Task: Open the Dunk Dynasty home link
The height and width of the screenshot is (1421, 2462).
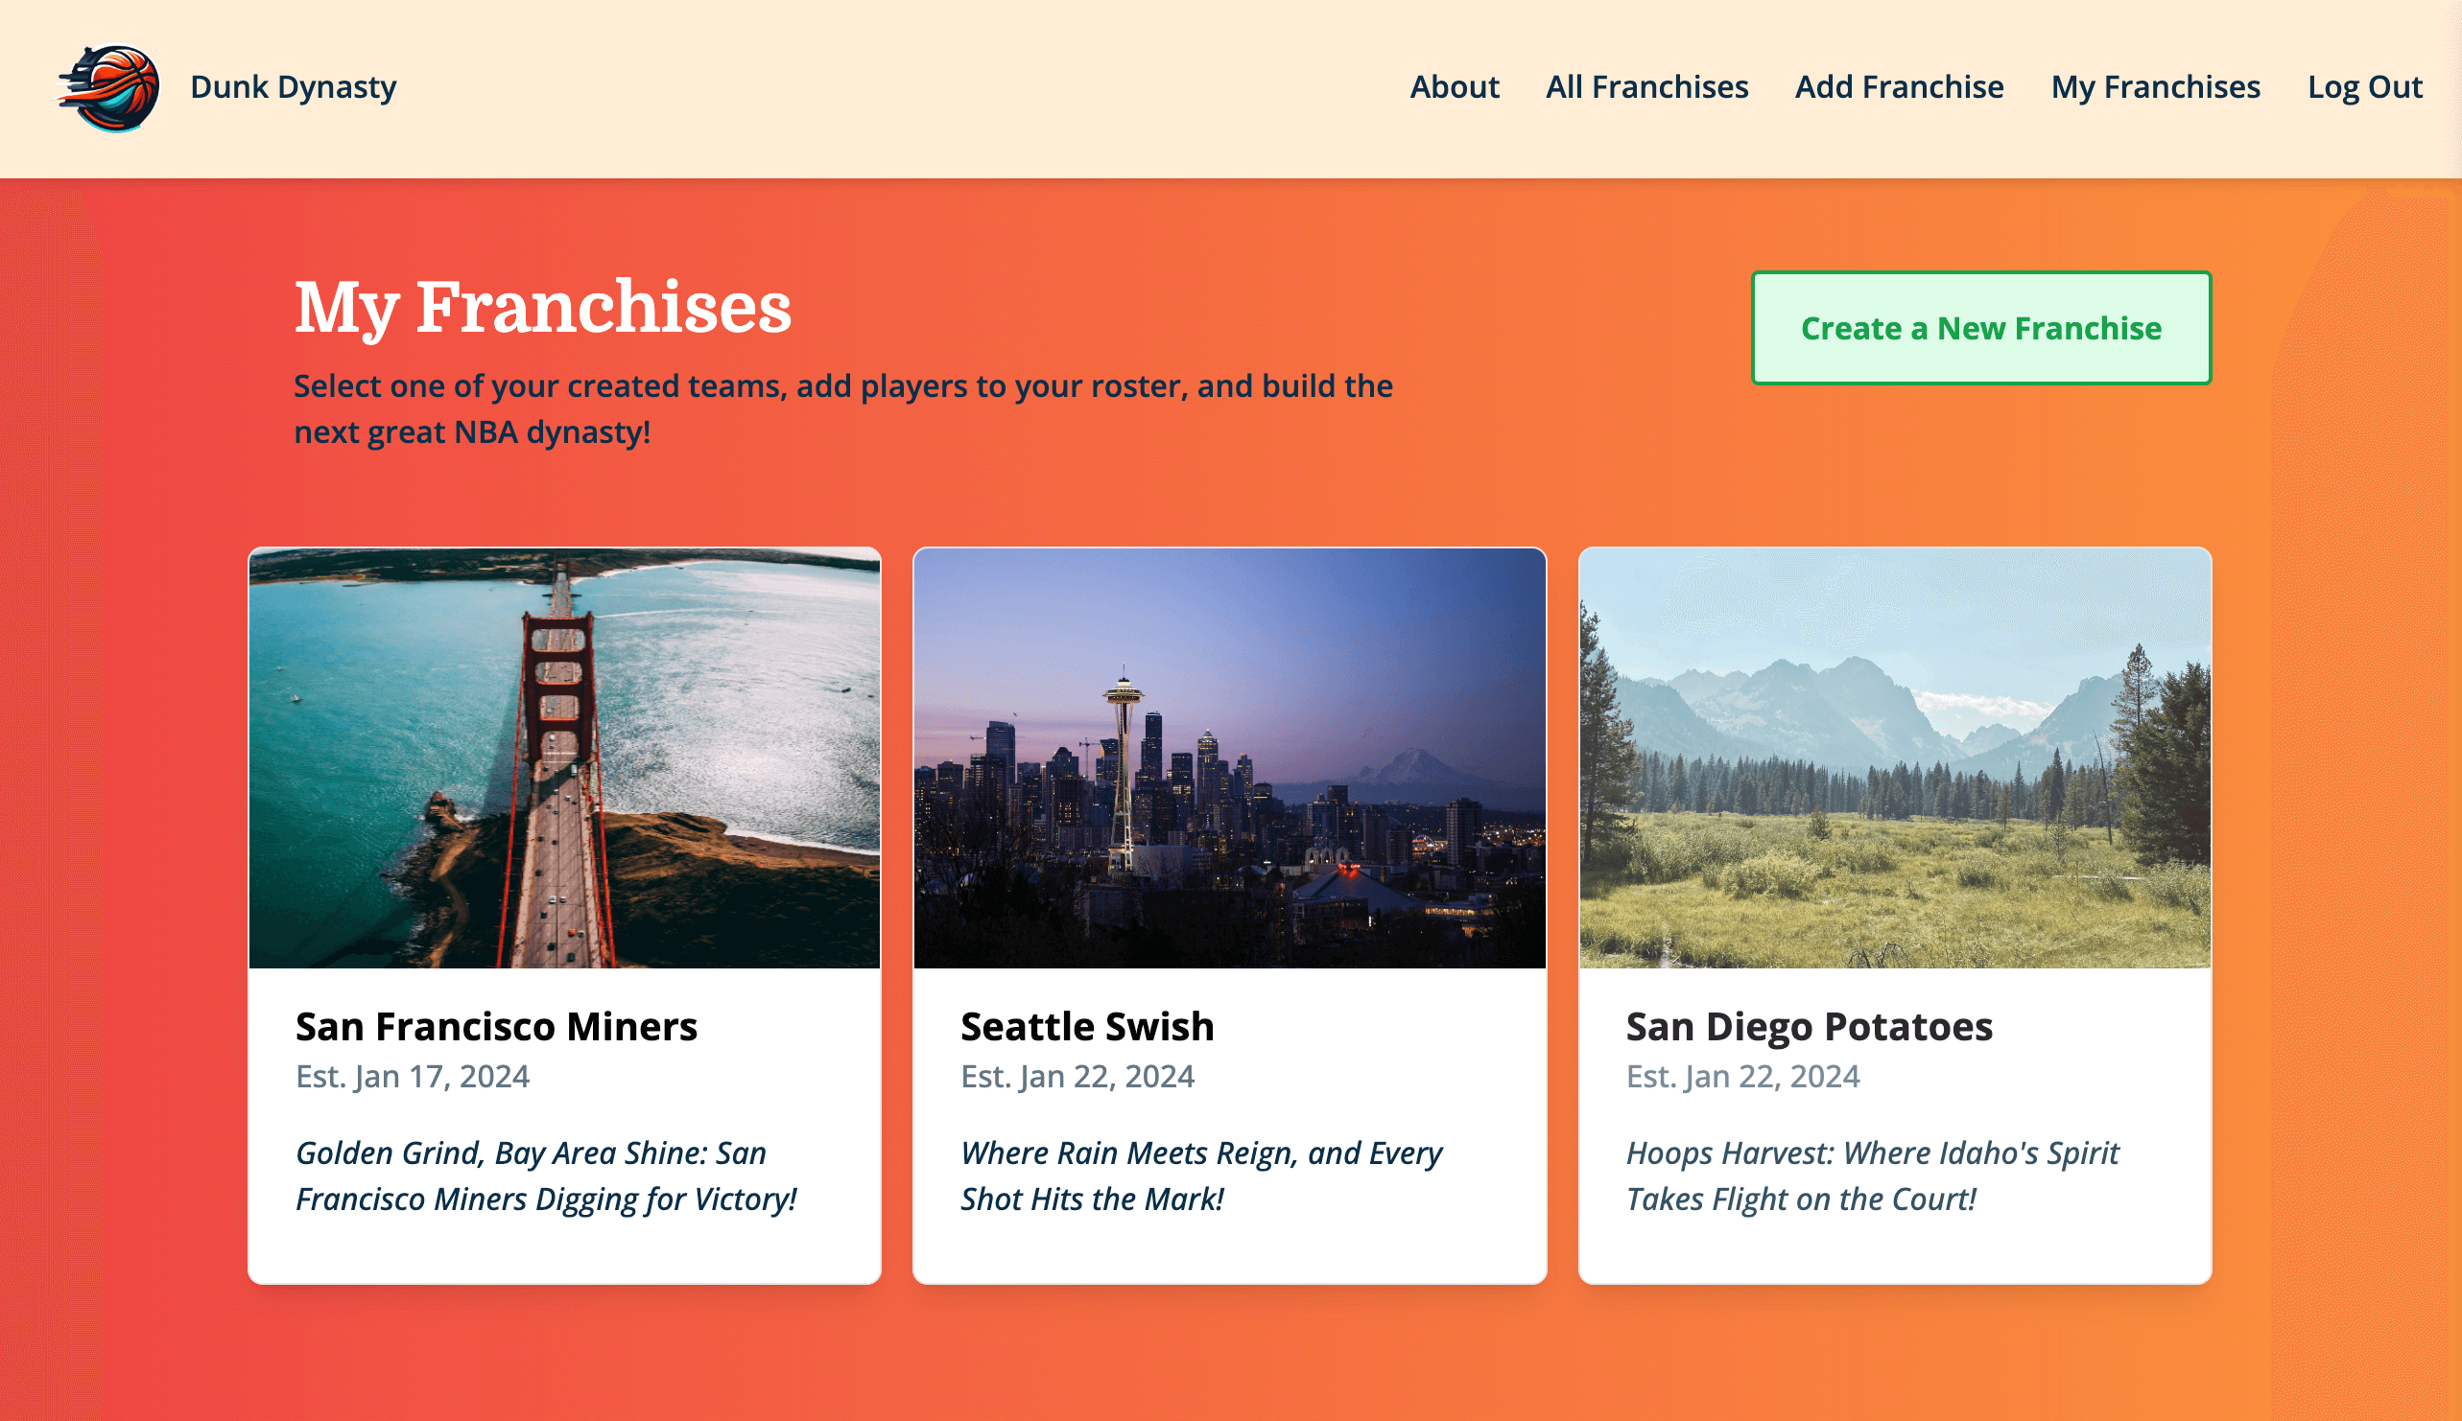Action: pos(293,87)
